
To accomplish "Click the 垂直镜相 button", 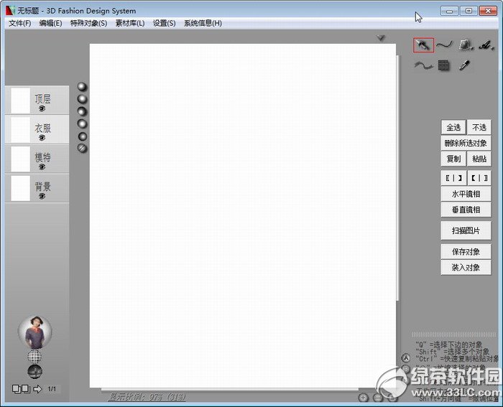I will 466,210.
